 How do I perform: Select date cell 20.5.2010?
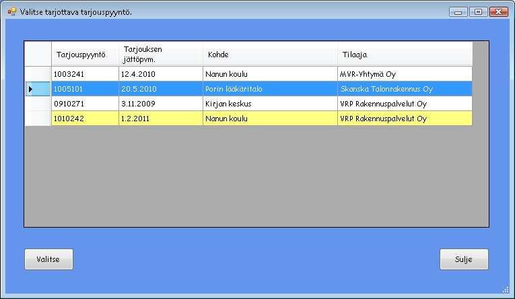161,89
